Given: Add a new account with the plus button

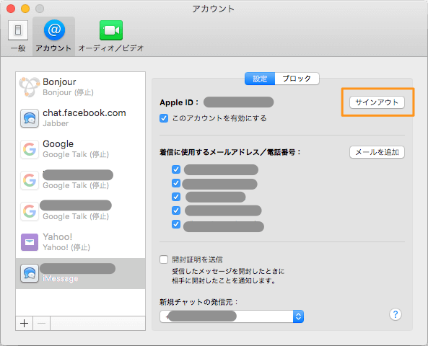Looking at the screenshot, I should click(25, 324).
